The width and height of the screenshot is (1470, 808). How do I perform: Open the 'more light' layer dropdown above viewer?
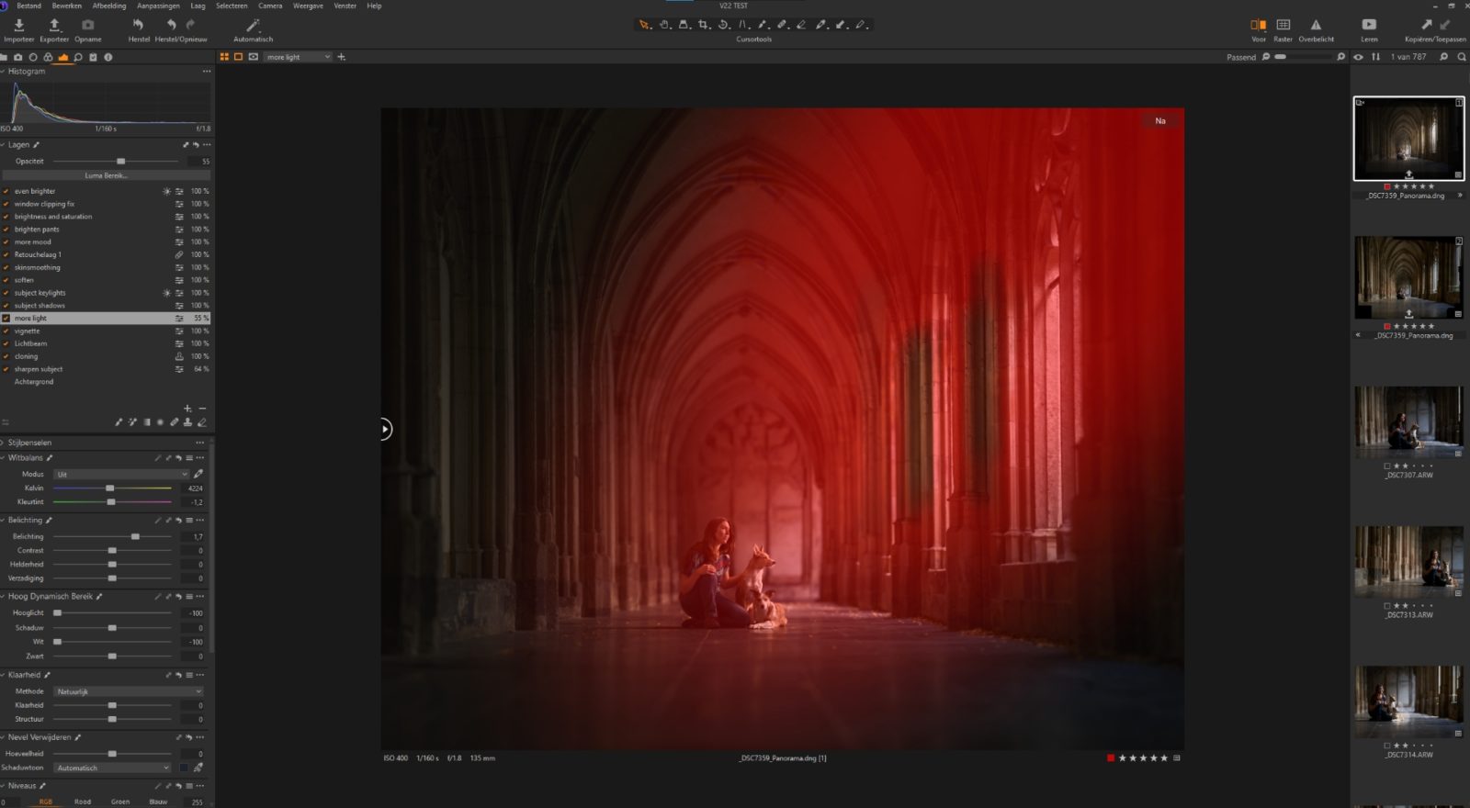298,57
